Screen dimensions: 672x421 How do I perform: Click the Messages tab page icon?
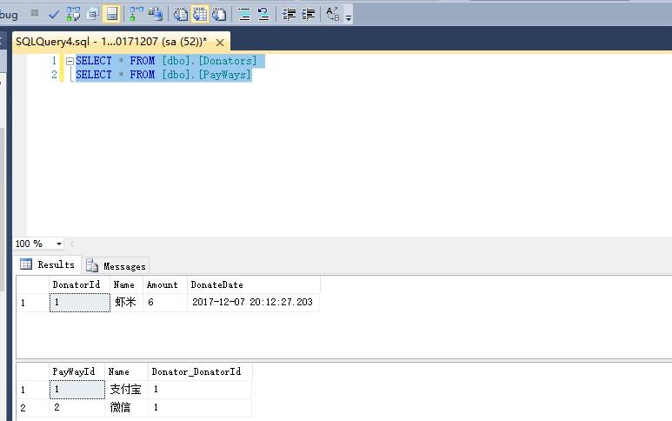(91, 265)
